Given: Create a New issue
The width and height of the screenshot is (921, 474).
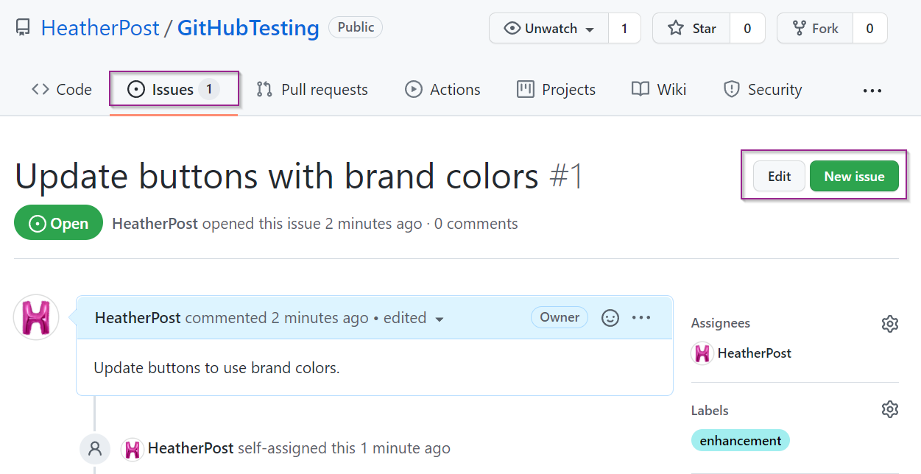Looking at the screenshot, I should click(854, 177).
